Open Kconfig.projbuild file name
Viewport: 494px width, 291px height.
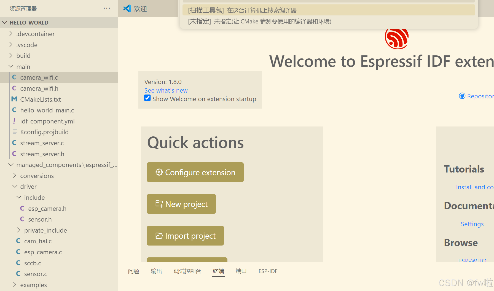click(x=44, y=132)
